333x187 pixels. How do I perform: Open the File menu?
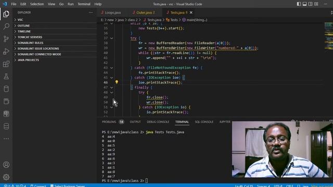click(x=14, y=4)
